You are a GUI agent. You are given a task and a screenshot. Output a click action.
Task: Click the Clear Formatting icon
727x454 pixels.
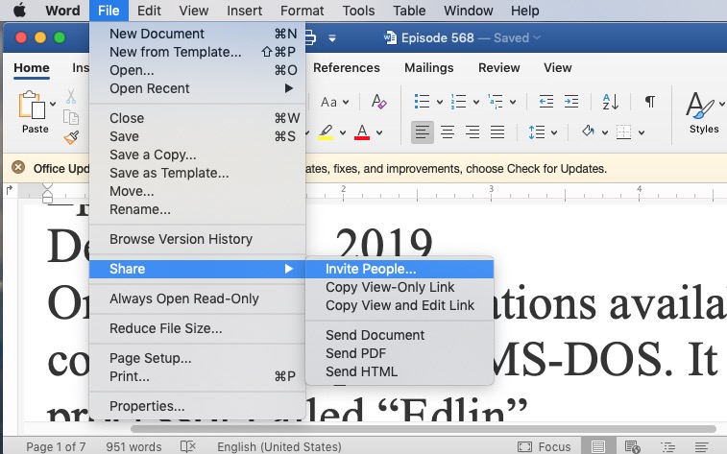point(378,102)
